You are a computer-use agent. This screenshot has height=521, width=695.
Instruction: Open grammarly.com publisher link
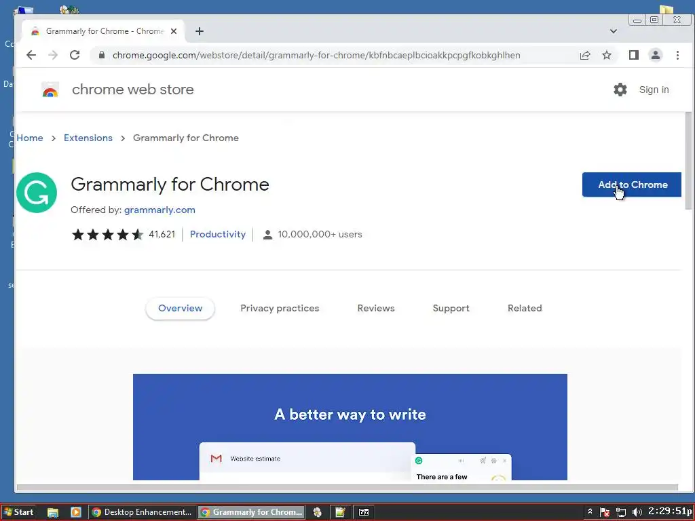(x=159, y=210)
